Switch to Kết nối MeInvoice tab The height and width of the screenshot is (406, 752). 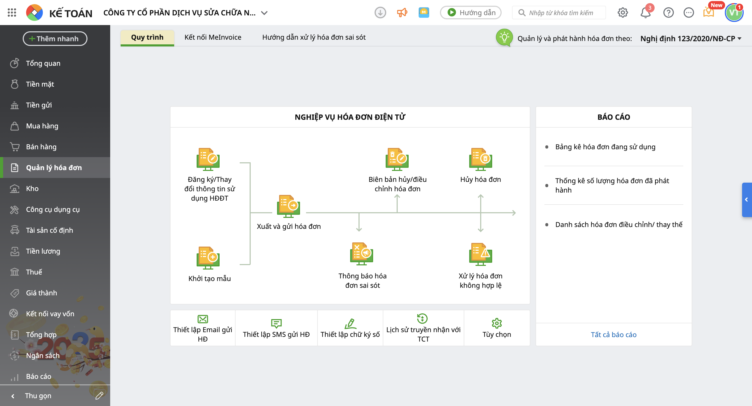[213, 37]
